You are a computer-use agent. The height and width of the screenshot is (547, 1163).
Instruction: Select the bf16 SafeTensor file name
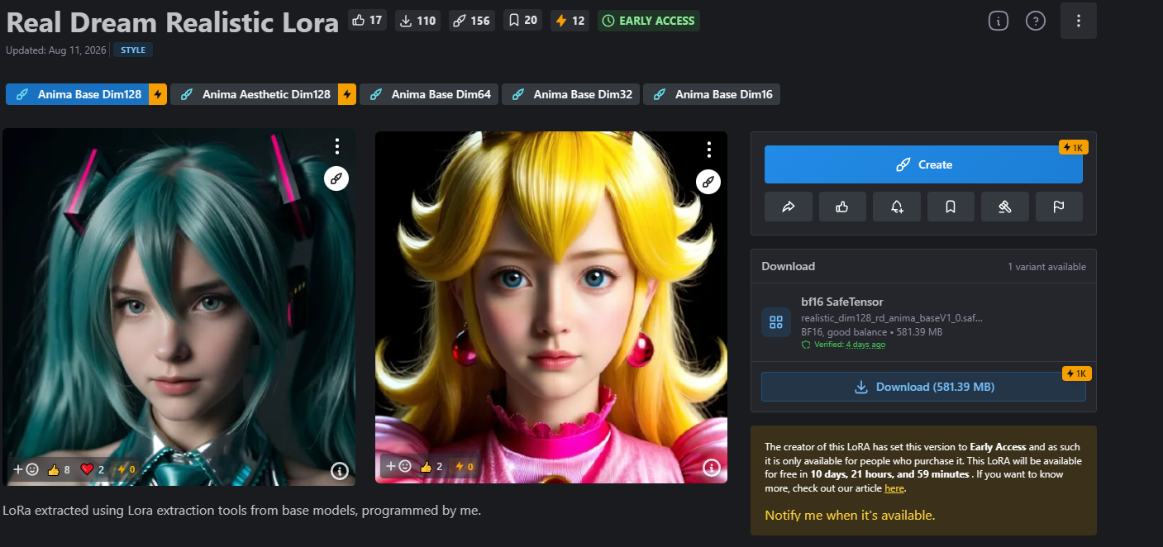842,302
